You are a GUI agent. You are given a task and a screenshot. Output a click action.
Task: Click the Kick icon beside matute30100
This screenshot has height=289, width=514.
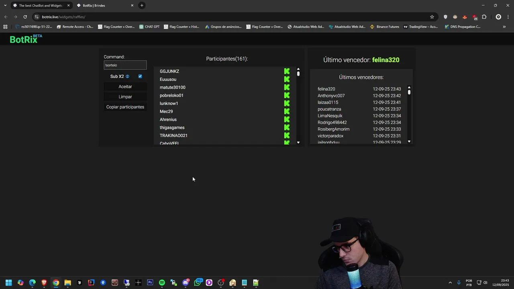[287, 88]
